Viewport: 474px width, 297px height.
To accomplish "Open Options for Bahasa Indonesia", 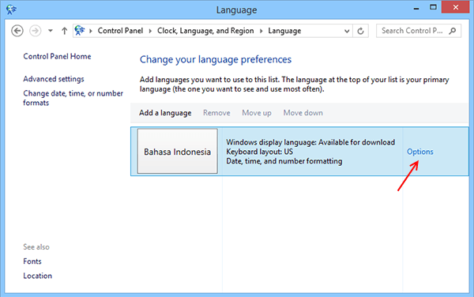I will (x=420, y=152).
